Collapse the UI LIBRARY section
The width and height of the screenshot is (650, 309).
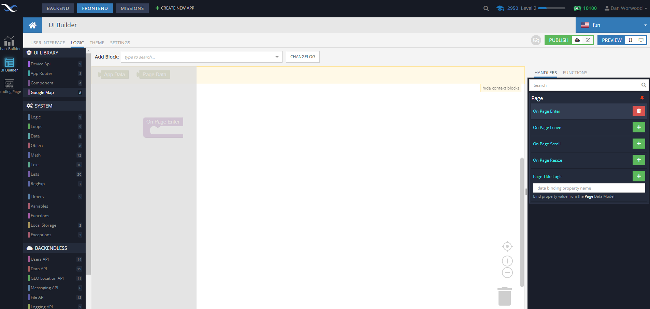(x=54, y=53)
